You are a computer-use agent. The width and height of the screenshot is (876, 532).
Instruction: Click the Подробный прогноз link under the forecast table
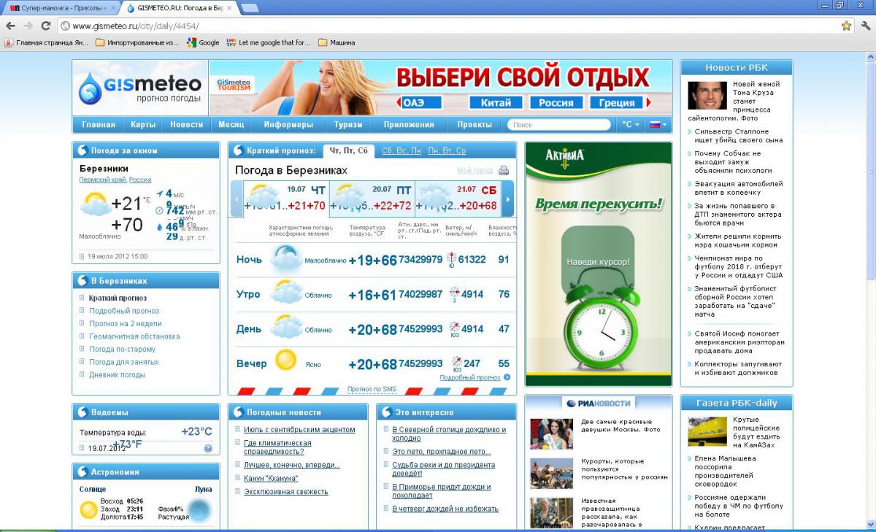coord(470,377)
